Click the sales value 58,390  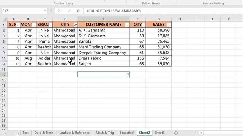coord(159,30)
